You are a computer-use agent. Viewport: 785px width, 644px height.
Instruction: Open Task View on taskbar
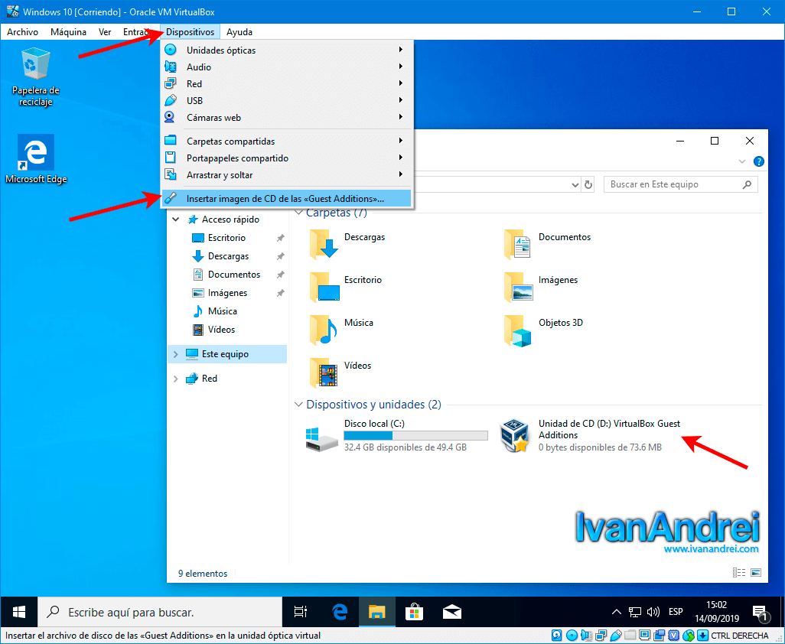(x=301, y=611)
